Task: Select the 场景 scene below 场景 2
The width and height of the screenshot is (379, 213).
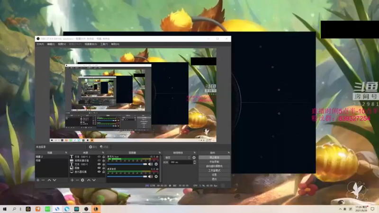Action: click(x=52, y=160)
